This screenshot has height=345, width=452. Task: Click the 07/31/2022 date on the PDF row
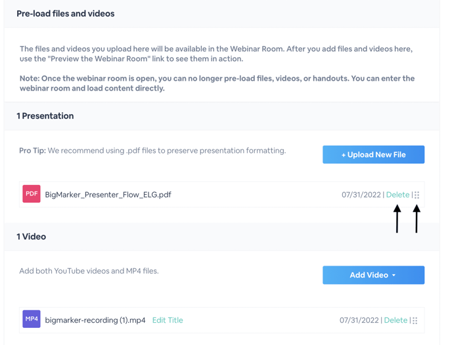(361, 195)
